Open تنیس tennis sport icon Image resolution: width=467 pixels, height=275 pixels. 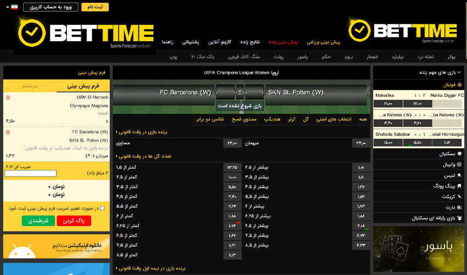(459, 175)
